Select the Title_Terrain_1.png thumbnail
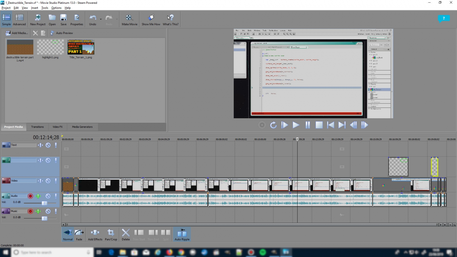This screenshot has width=457, height=257. (x=81, y=47)
